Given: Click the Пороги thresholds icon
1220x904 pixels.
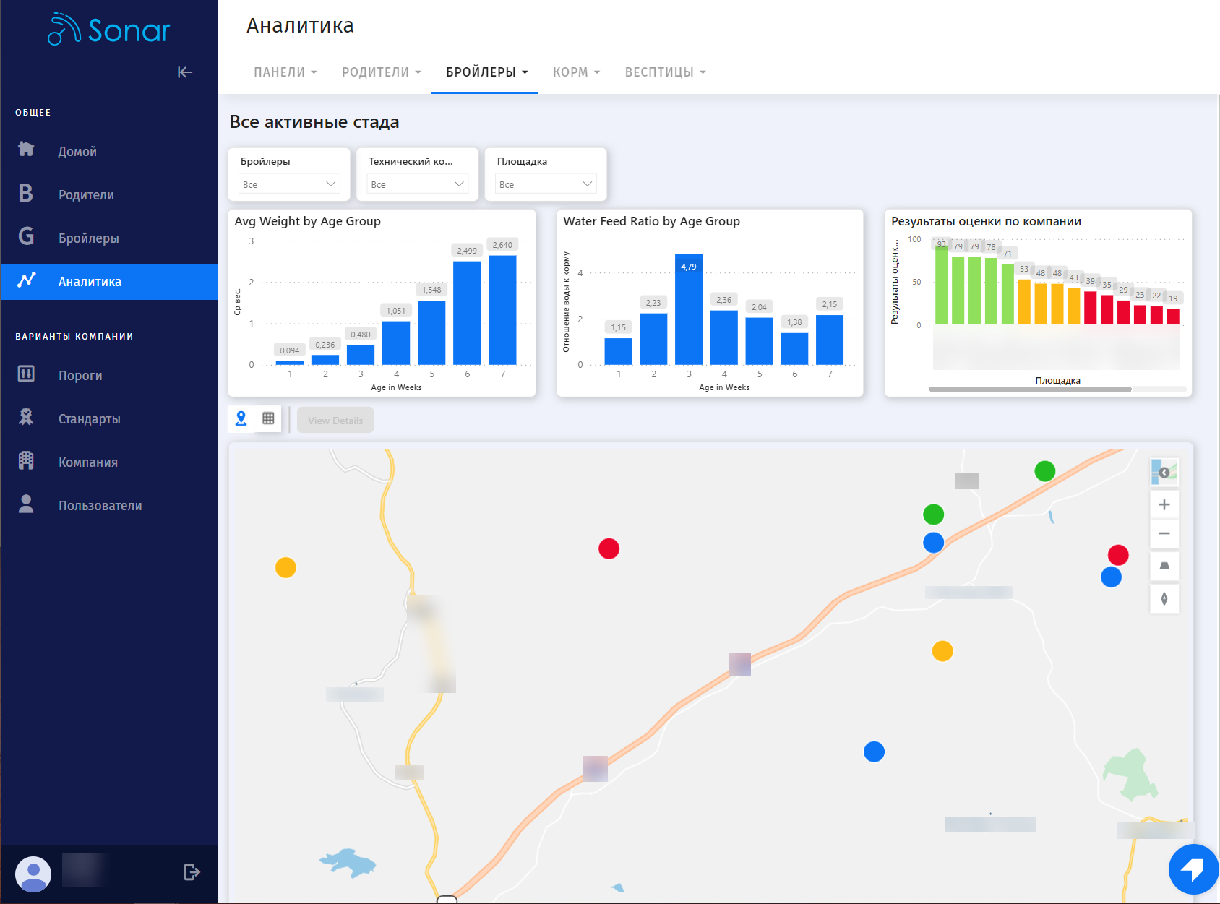Looking at the screenshot, I should [26, 374].
